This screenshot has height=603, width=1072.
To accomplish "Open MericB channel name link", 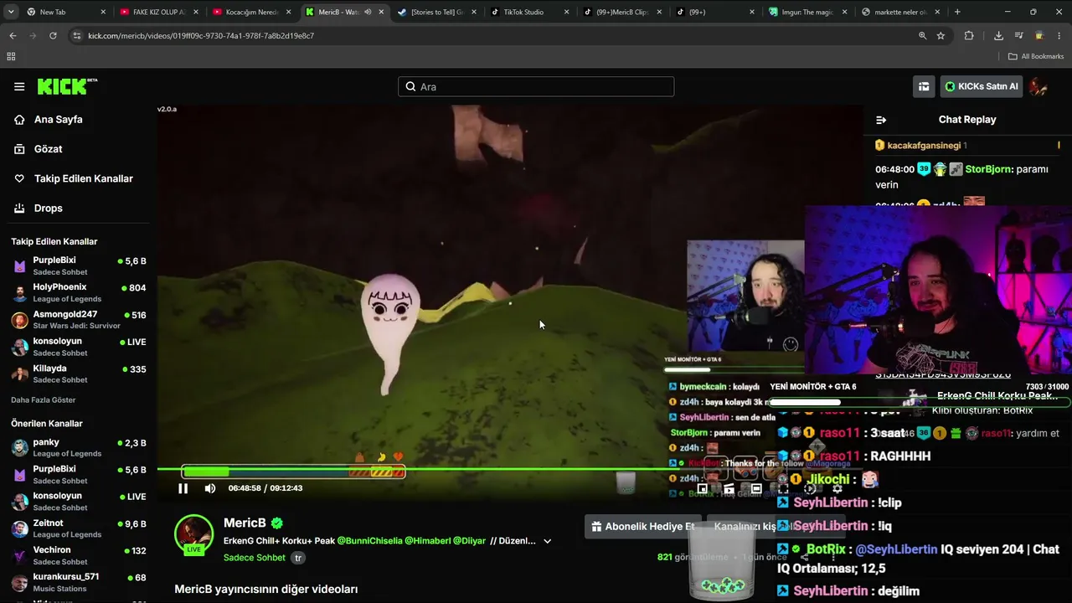I will point(245,523).
